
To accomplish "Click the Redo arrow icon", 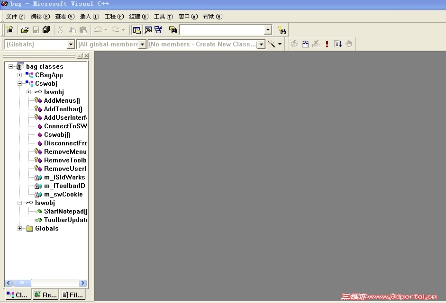I will point(115,29).
